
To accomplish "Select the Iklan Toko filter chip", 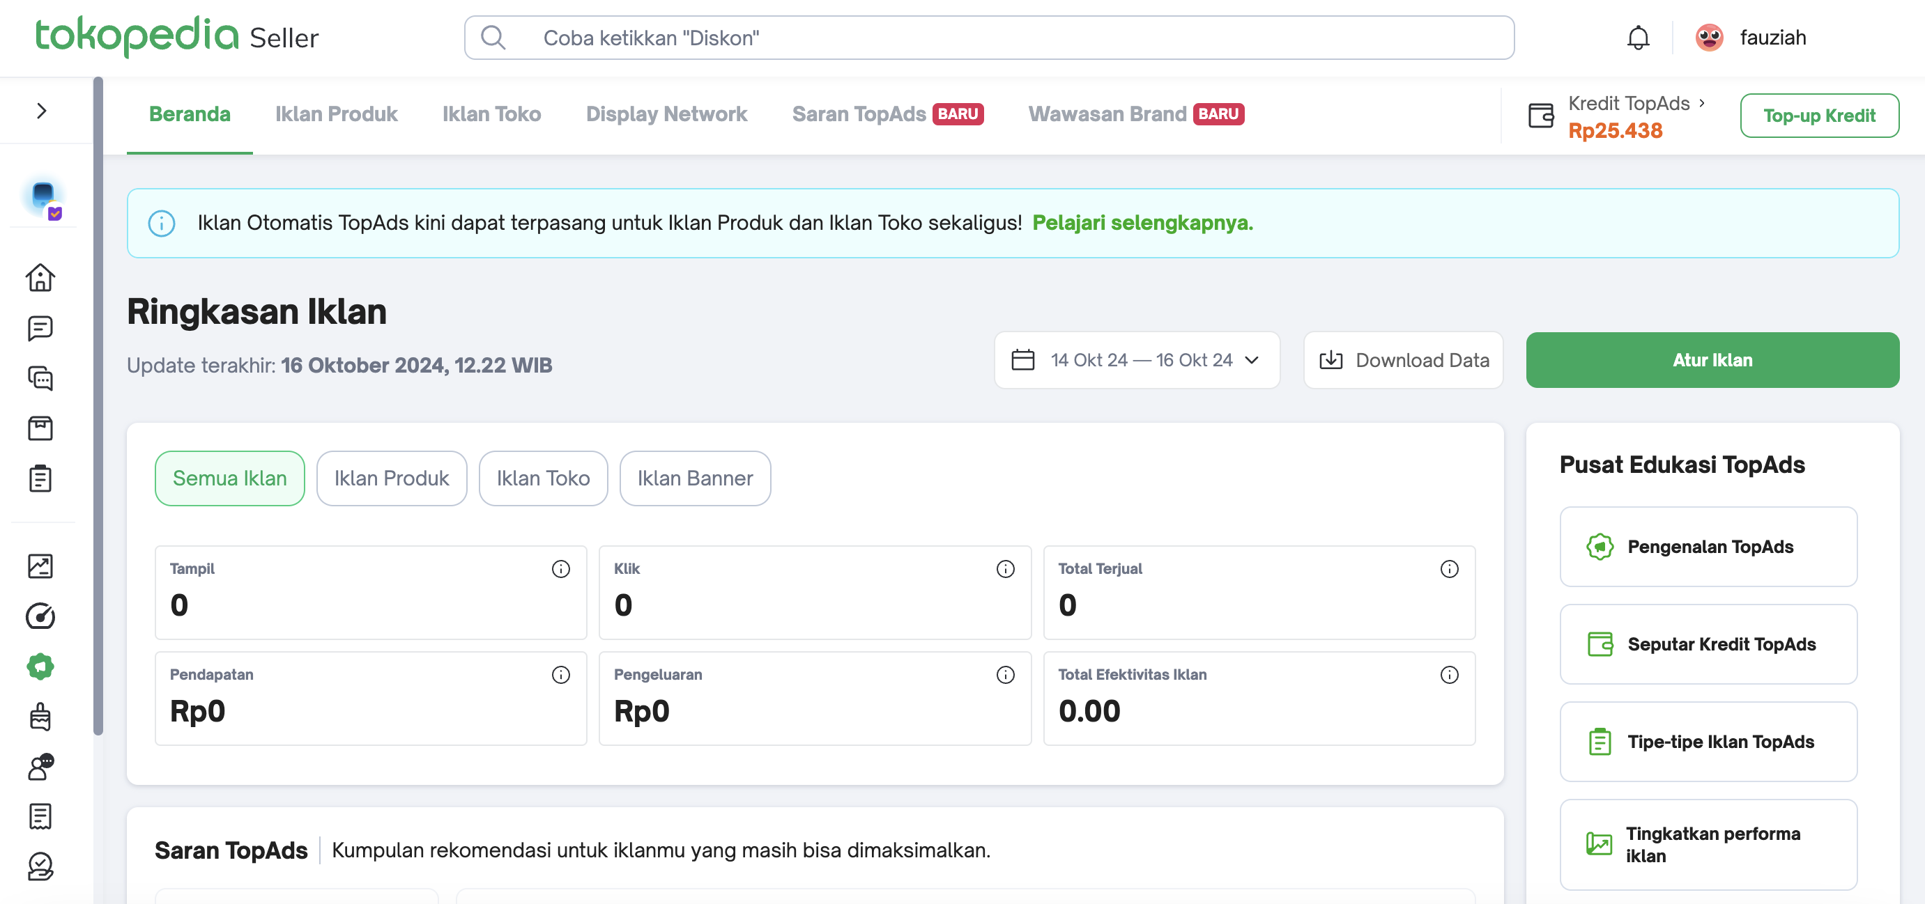I will [x=542, y=478].
